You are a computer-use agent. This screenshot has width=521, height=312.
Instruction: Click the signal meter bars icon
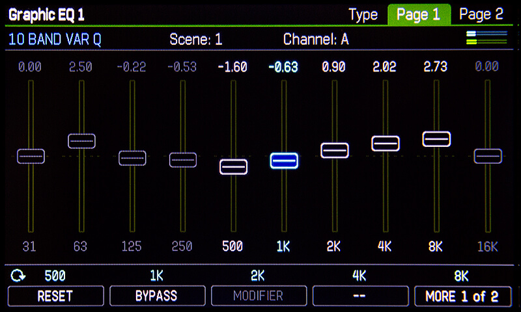[x=486, y=38]
